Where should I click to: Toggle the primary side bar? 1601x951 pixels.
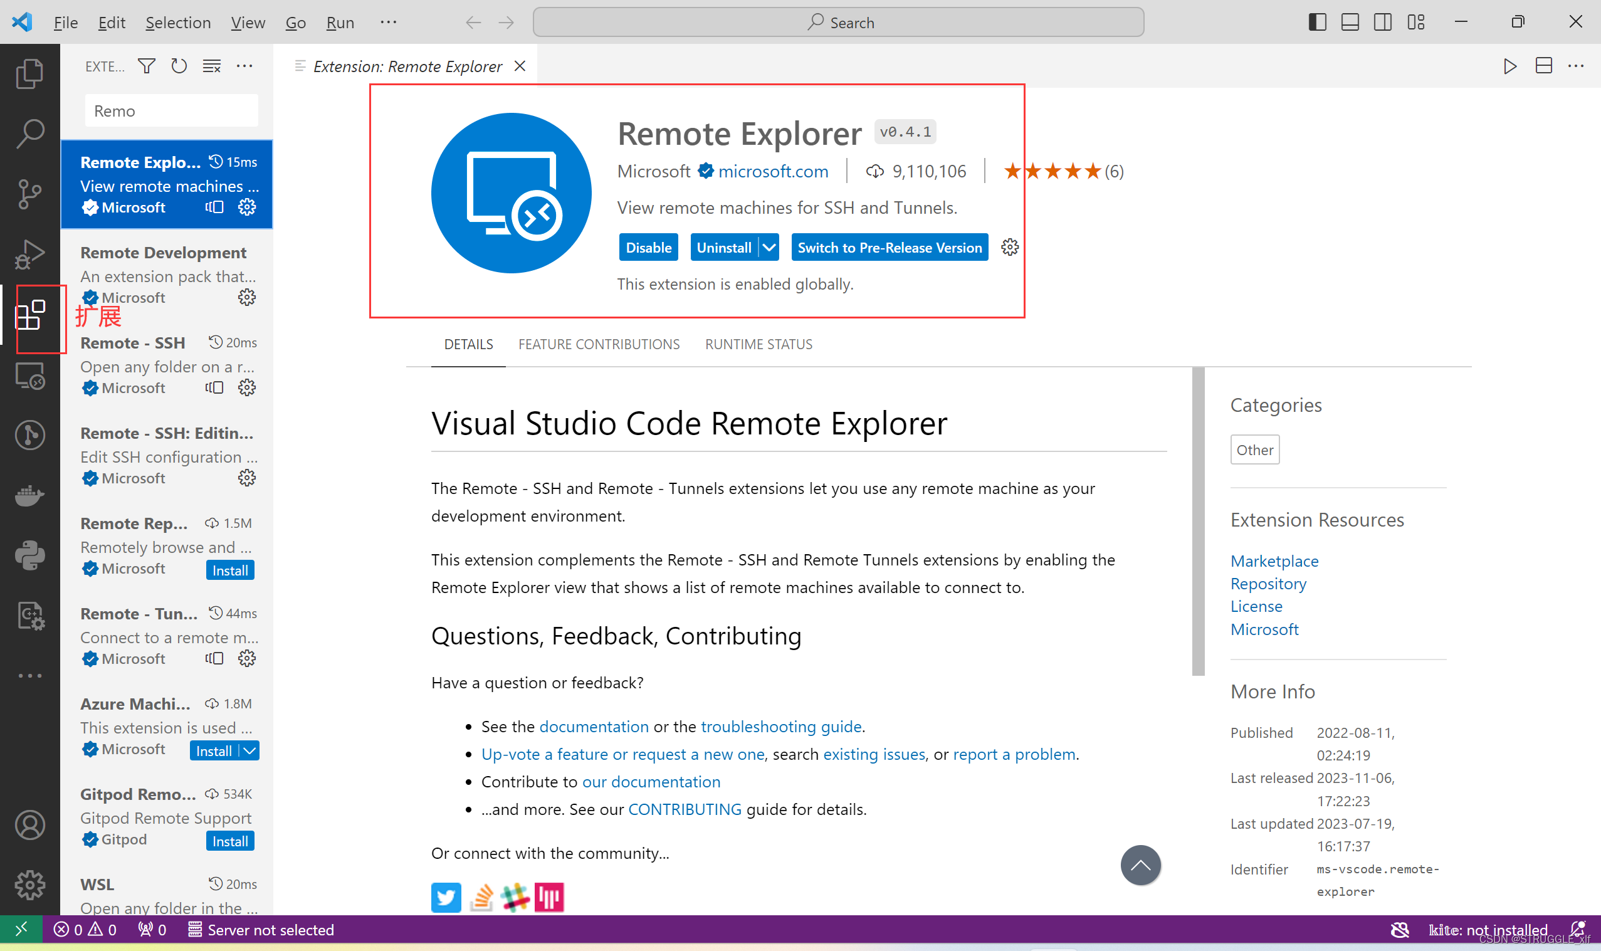1317,23
